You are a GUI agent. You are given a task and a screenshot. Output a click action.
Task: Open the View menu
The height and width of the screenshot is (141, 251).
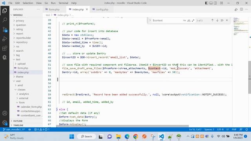click(39, 3)
